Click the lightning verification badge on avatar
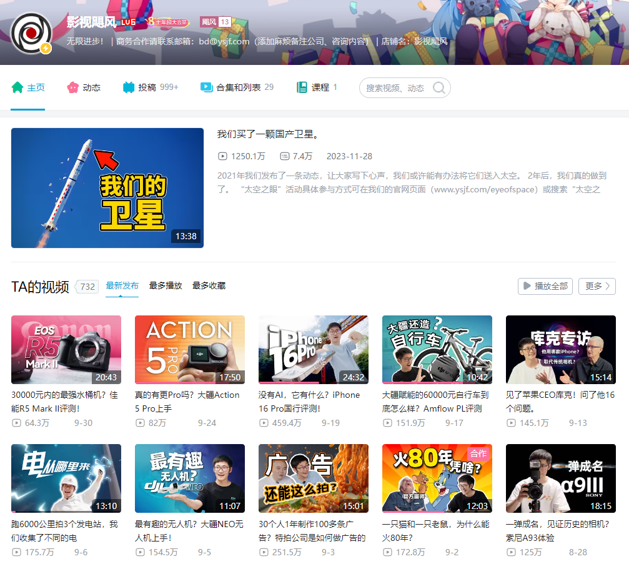629x569 pixels. click(46, 49)
